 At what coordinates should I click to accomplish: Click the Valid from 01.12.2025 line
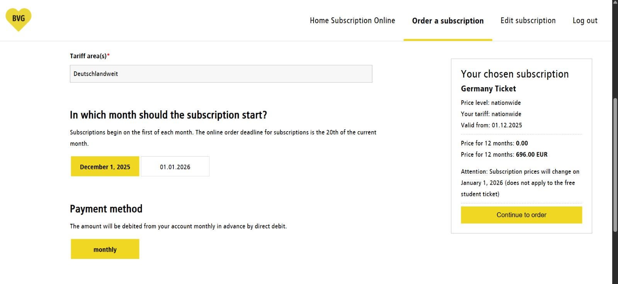[491, 125]
